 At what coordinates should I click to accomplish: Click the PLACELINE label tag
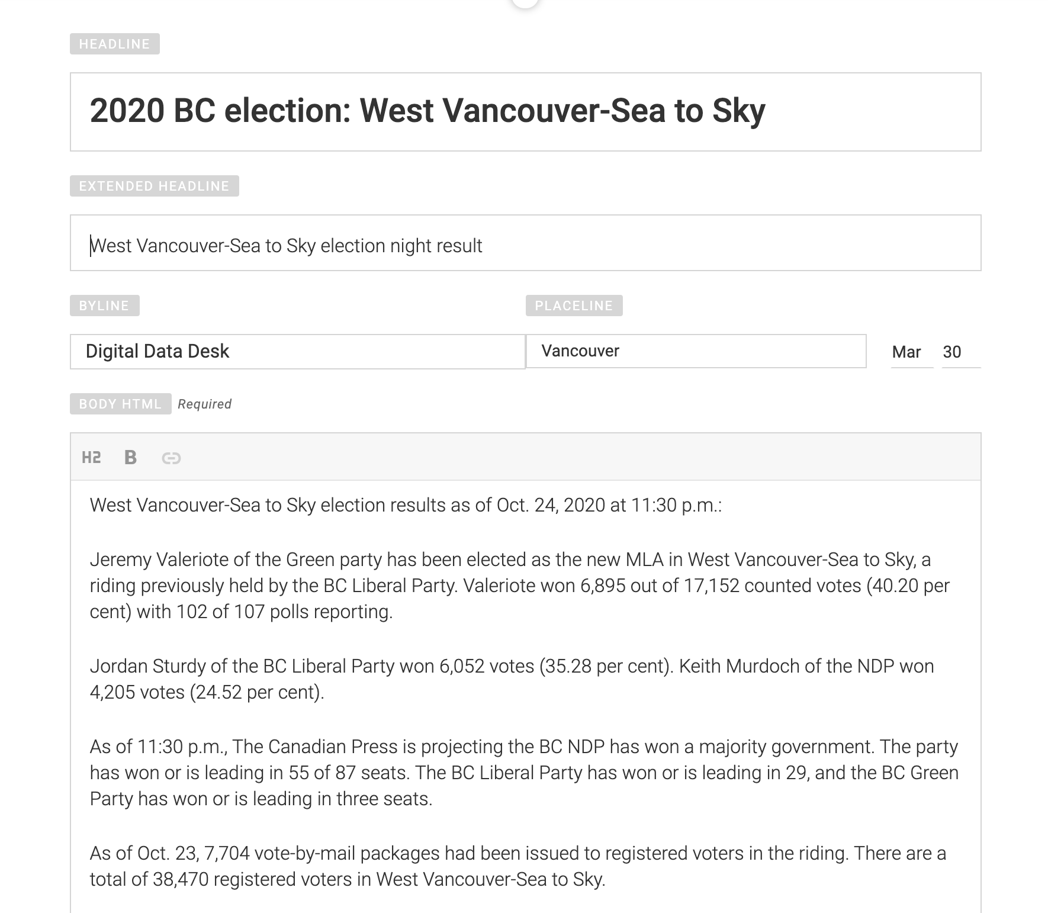[x=574, y=306]
